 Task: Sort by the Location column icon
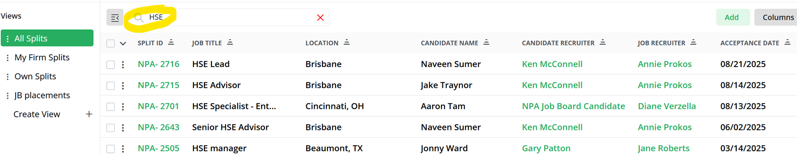[x=347, y=42]
